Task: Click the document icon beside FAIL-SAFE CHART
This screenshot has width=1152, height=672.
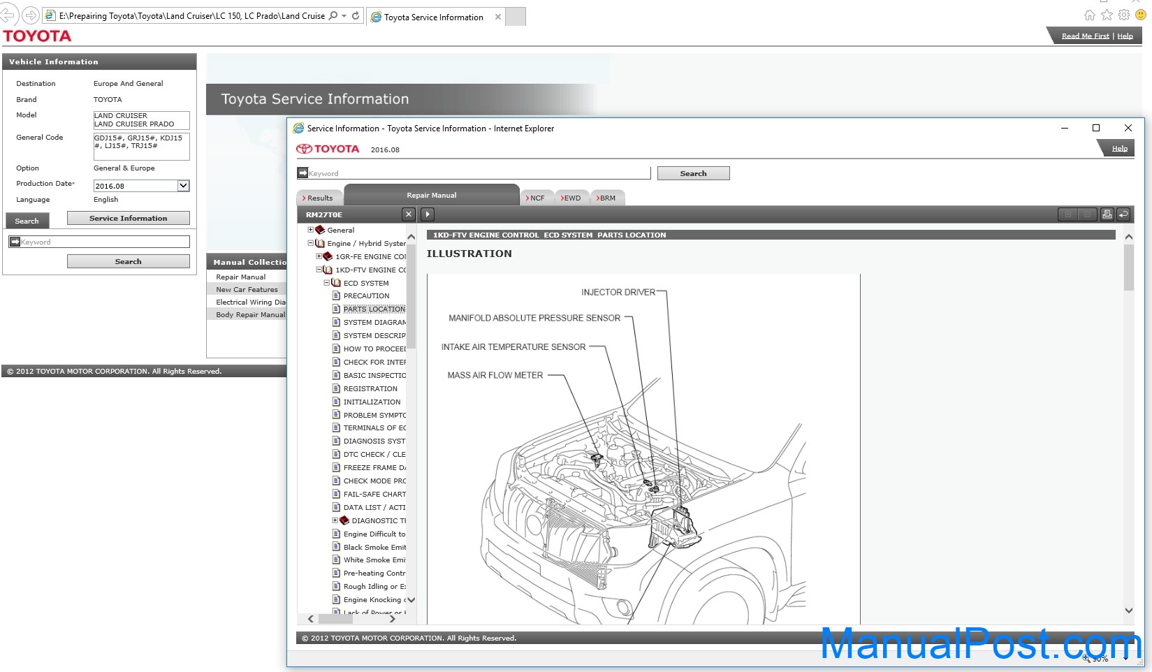Action: pos(336,494)
